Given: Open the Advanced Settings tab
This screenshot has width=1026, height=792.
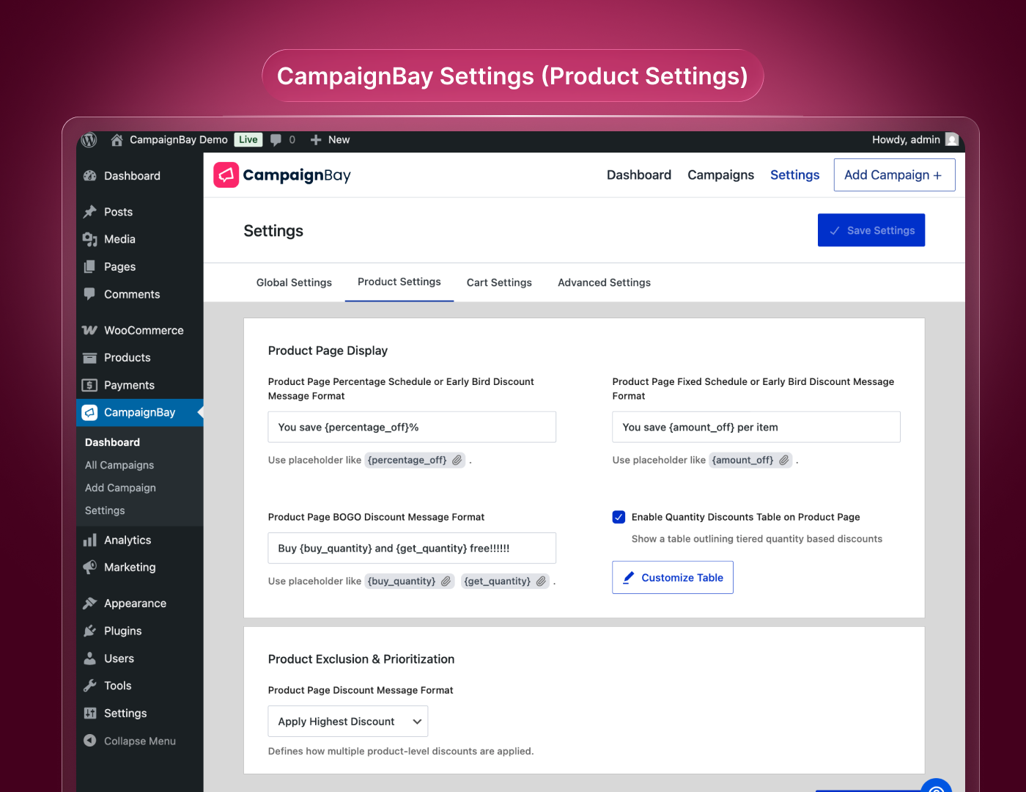Looking at the screenshot, I should (x=604, y=282).
